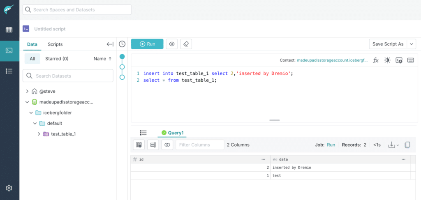Select the default folder tree item
The image size is (421, 200).
[55, 123]
